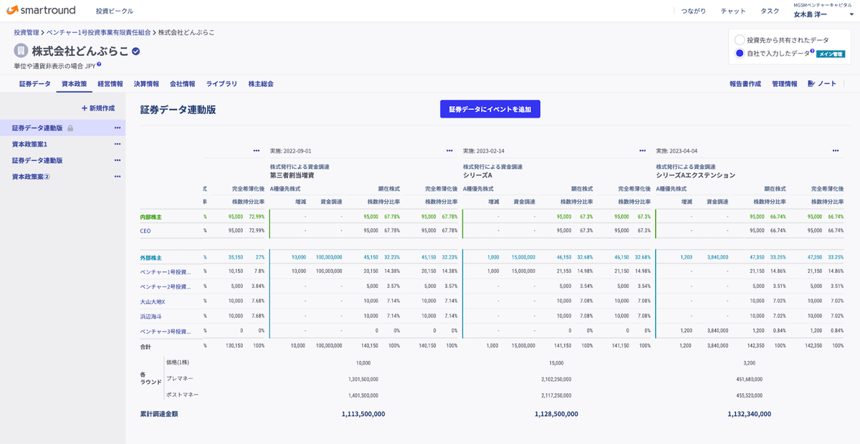860x444 pixels.
Task: Click verified checkmark beside 株式会社どんぶらこ
Action: (135, 50)
